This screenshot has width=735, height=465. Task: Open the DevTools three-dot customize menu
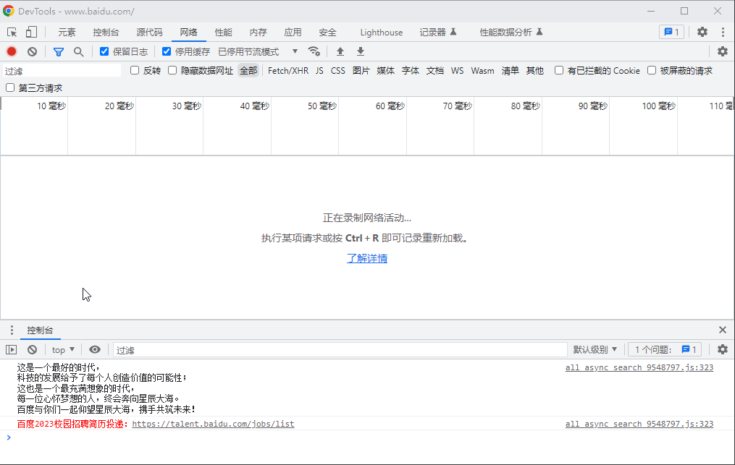pos(723,32)
